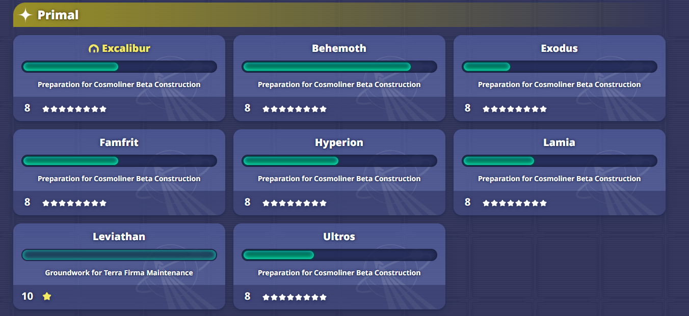The height and width of the screenshot is (316, 689).
Task: Click Hyperion's eight-star rating row
Action: [295, 203]
